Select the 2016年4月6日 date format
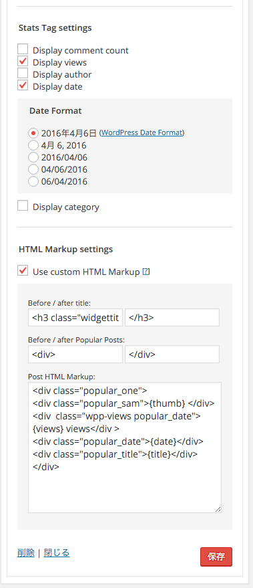This screenshot has width=253, height=588. click(33, 132)
